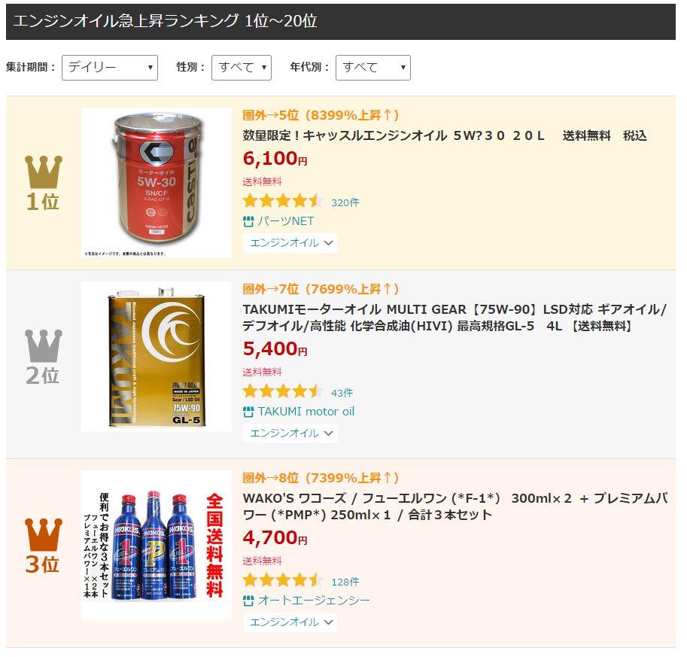
Task: Click the star rating above TAKUMI motor oil
Action: click(x=284, y=391)
